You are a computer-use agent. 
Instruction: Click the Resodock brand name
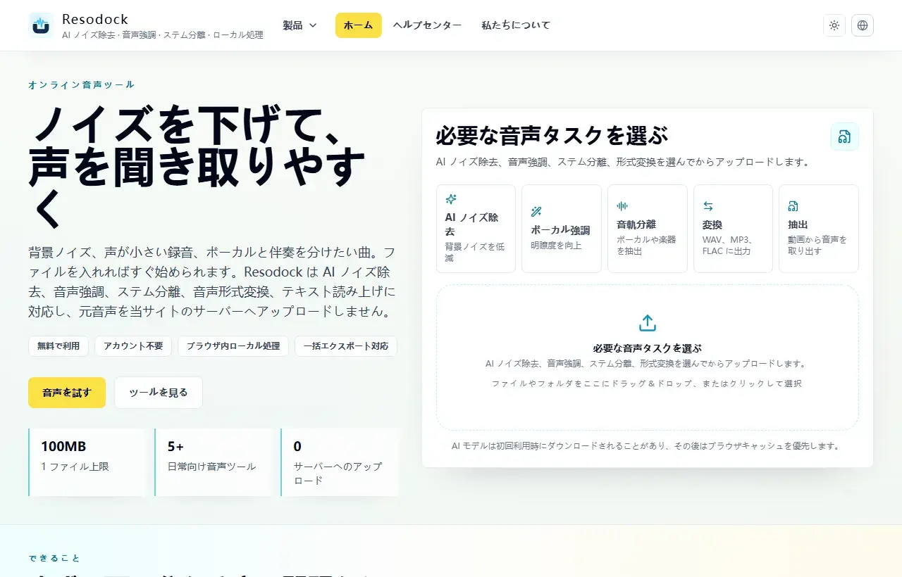[95, 19]
